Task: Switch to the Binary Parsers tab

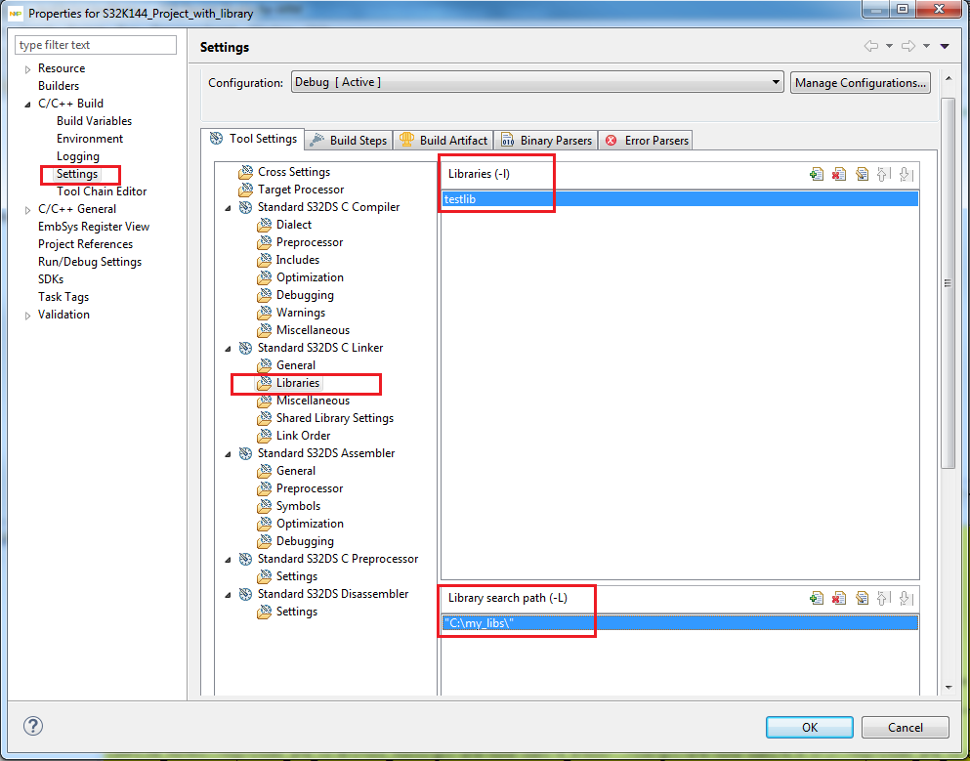Action: 546,141
